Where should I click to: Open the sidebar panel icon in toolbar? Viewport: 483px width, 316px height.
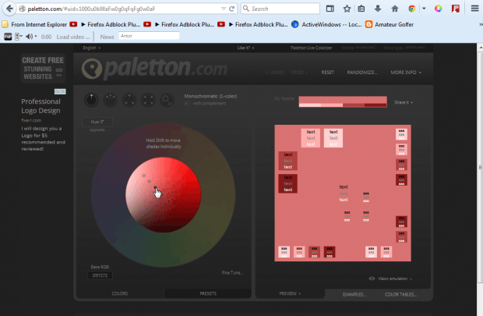(x=330, y=9)
